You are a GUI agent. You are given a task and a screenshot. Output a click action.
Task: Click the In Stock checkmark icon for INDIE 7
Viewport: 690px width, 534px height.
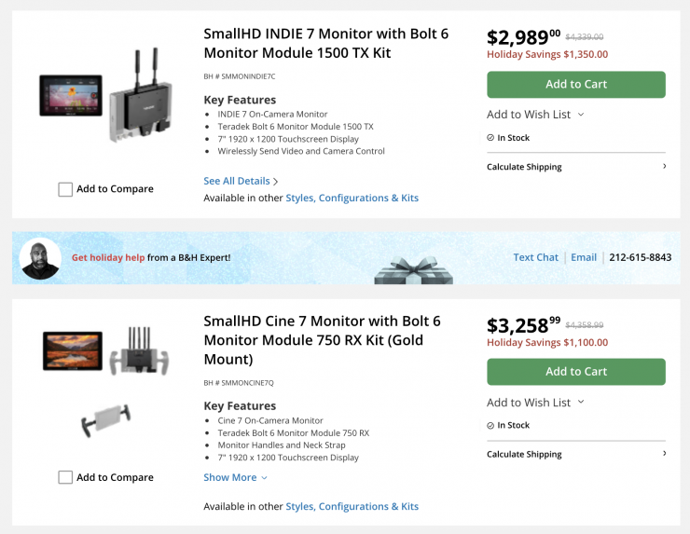490,137
